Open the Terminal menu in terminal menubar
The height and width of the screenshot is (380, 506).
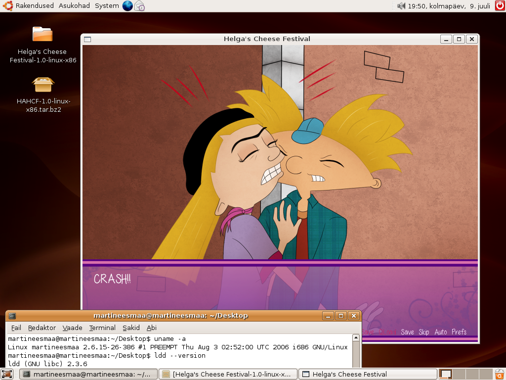pos(102,328)
